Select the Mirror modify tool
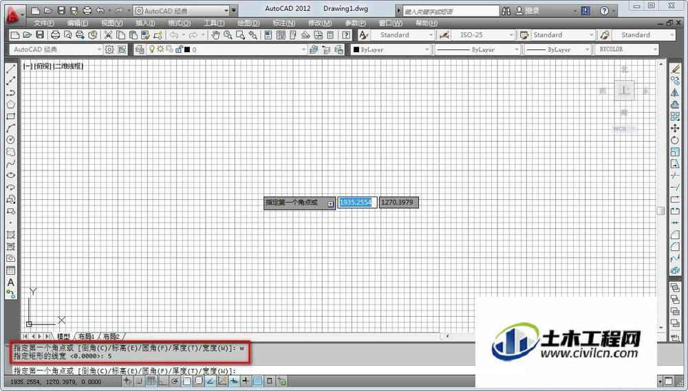This screenshot has width=688, height=391. pos(676,93)
